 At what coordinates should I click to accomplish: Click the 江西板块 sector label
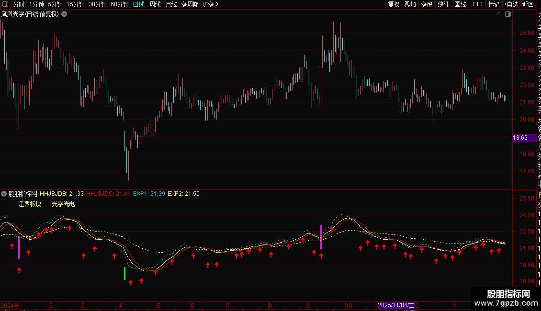(x=30, y=204)
